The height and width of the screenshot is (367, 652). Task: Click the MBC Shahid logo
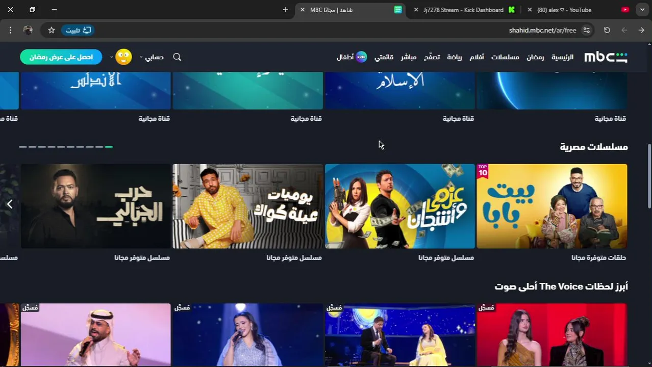[x=606, y=57]
